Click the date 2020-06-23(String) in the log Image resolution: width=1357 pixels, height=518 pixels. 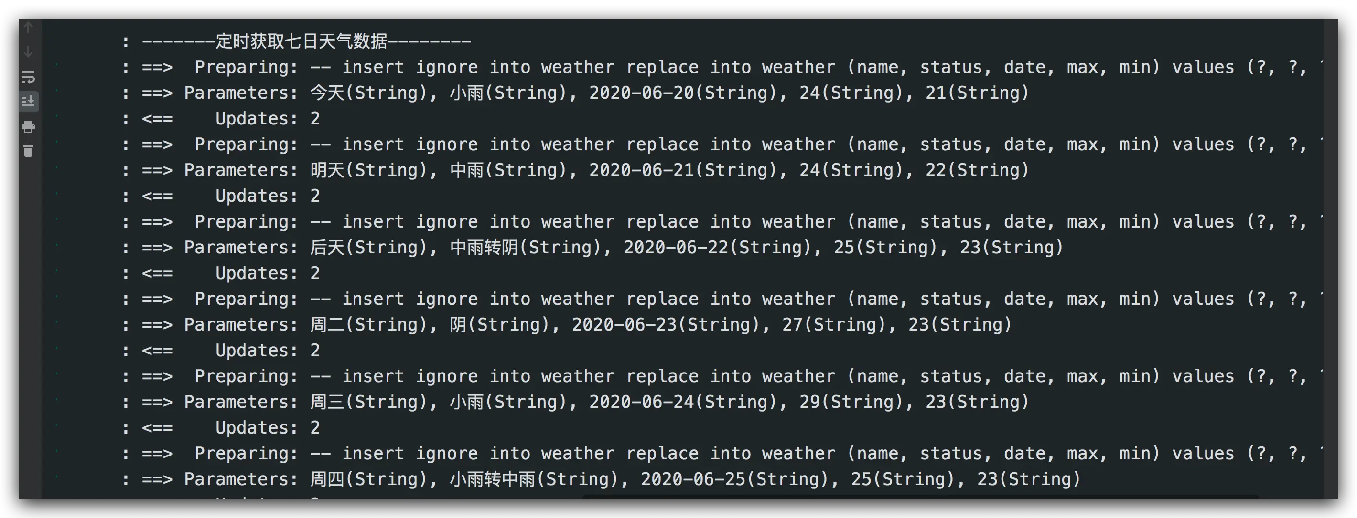tap(666, 324)
